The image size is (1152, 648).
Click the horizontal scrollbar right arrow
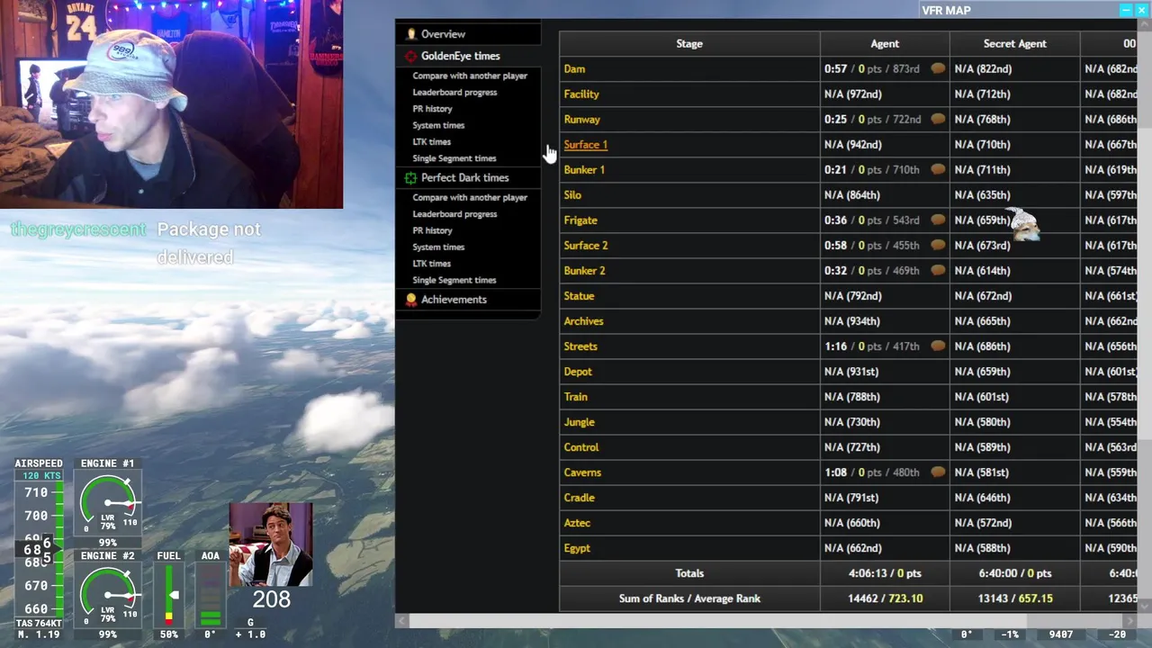(x=1131, y=621)
